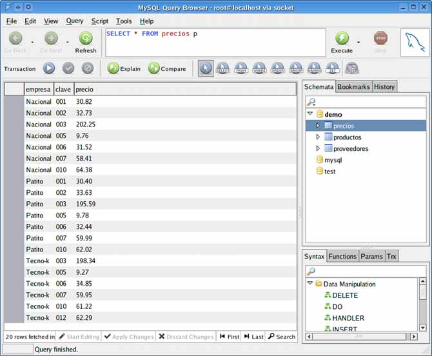Open the Edit menu

pos(30,21)
